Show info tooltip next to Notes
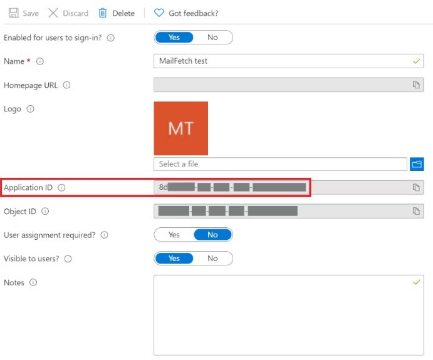 click(33, 282)
